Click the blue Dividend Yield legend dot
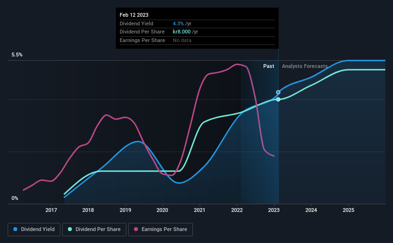 coord(15,229)
